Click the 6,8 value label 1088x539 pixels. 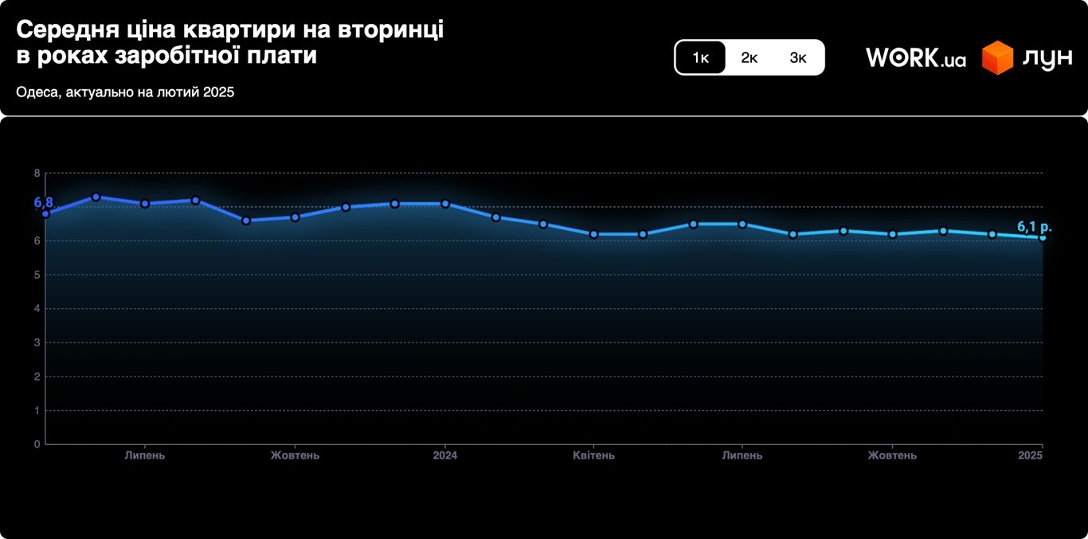click(44, 201)
